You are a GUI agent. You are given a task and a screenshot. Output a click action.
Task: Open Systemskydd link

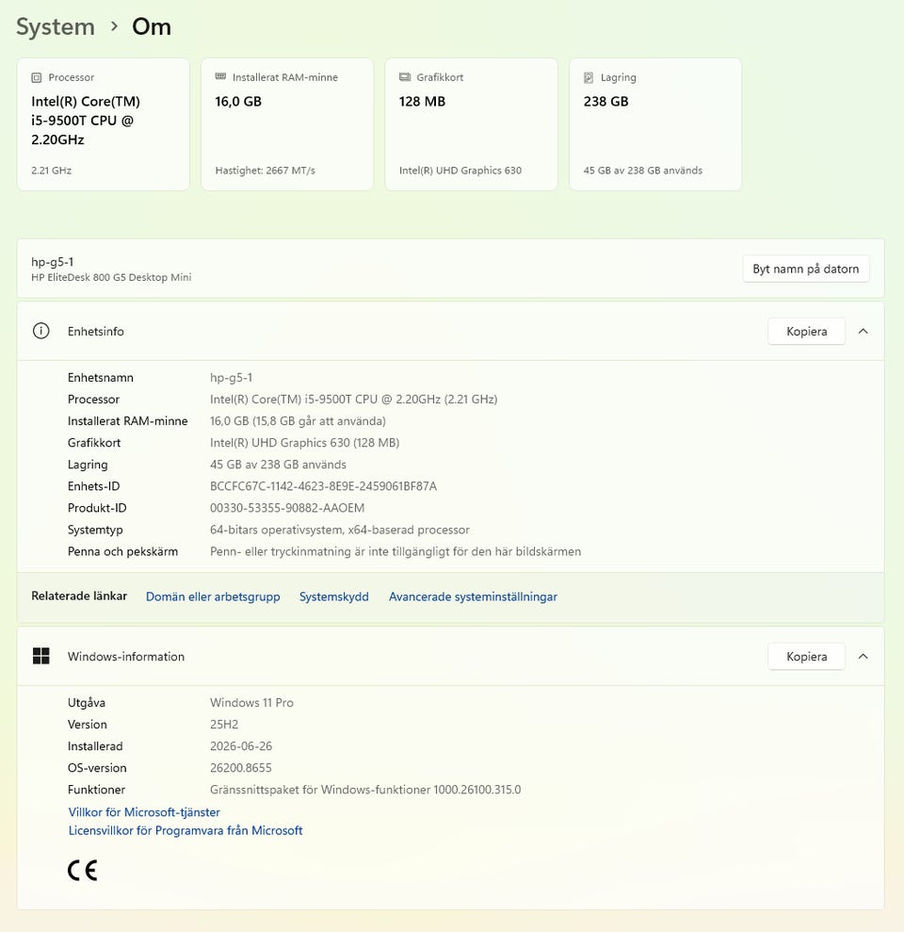333,597
